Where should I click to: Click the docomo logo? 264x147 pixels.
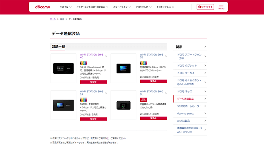[43, 7]
